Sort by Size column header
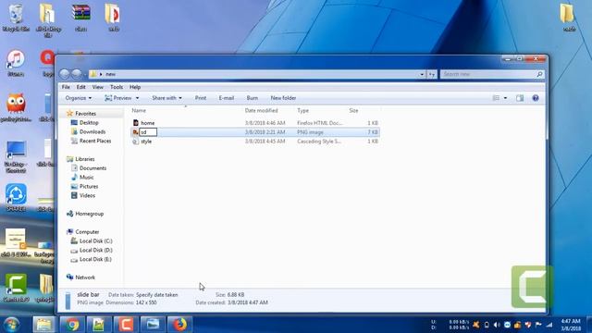This screenshot has width=592, height=333. (x=353, y=111)
